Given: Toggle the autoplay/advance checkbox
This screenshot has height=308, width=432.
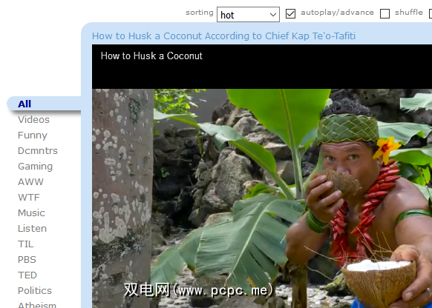Looking at the screenshot, I should pyautogui.click(x=290, y=13).
